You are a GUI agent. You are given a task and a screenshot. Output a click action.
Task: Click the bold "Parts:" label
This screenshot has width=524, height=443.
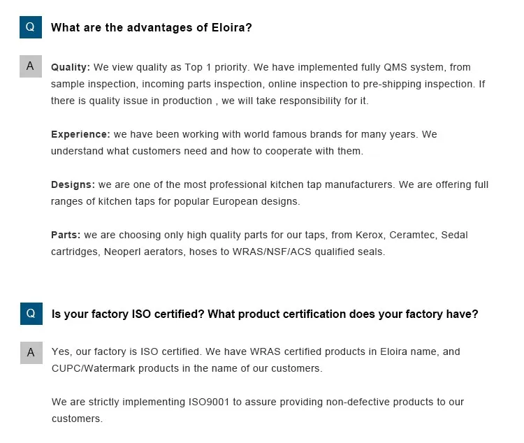pos(66,235)
